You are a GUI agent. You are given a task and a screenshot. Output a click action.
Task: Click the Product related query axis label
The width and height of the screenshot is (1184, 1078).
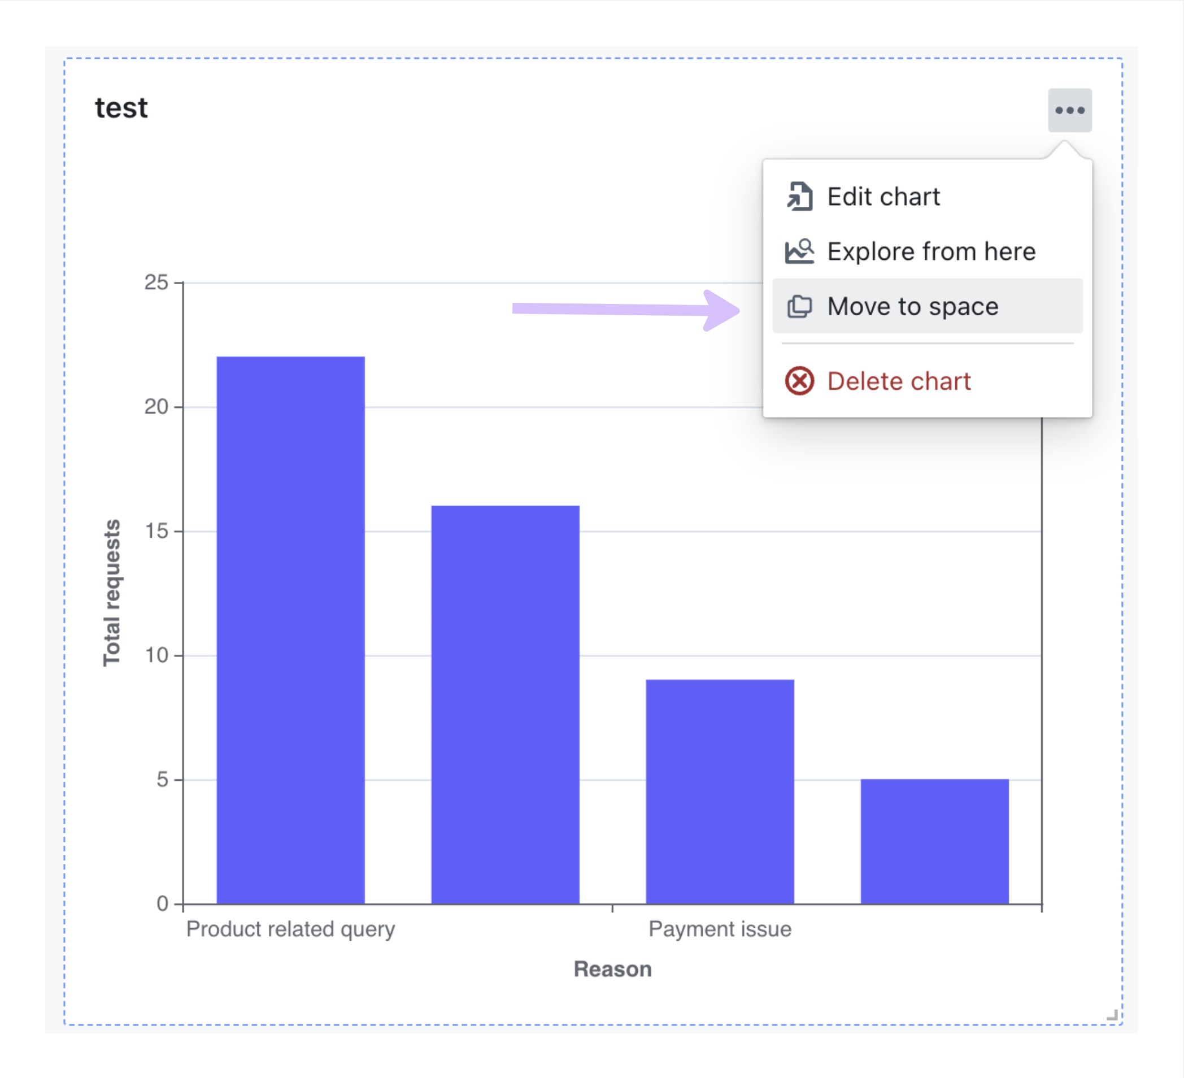pos(291,929)
